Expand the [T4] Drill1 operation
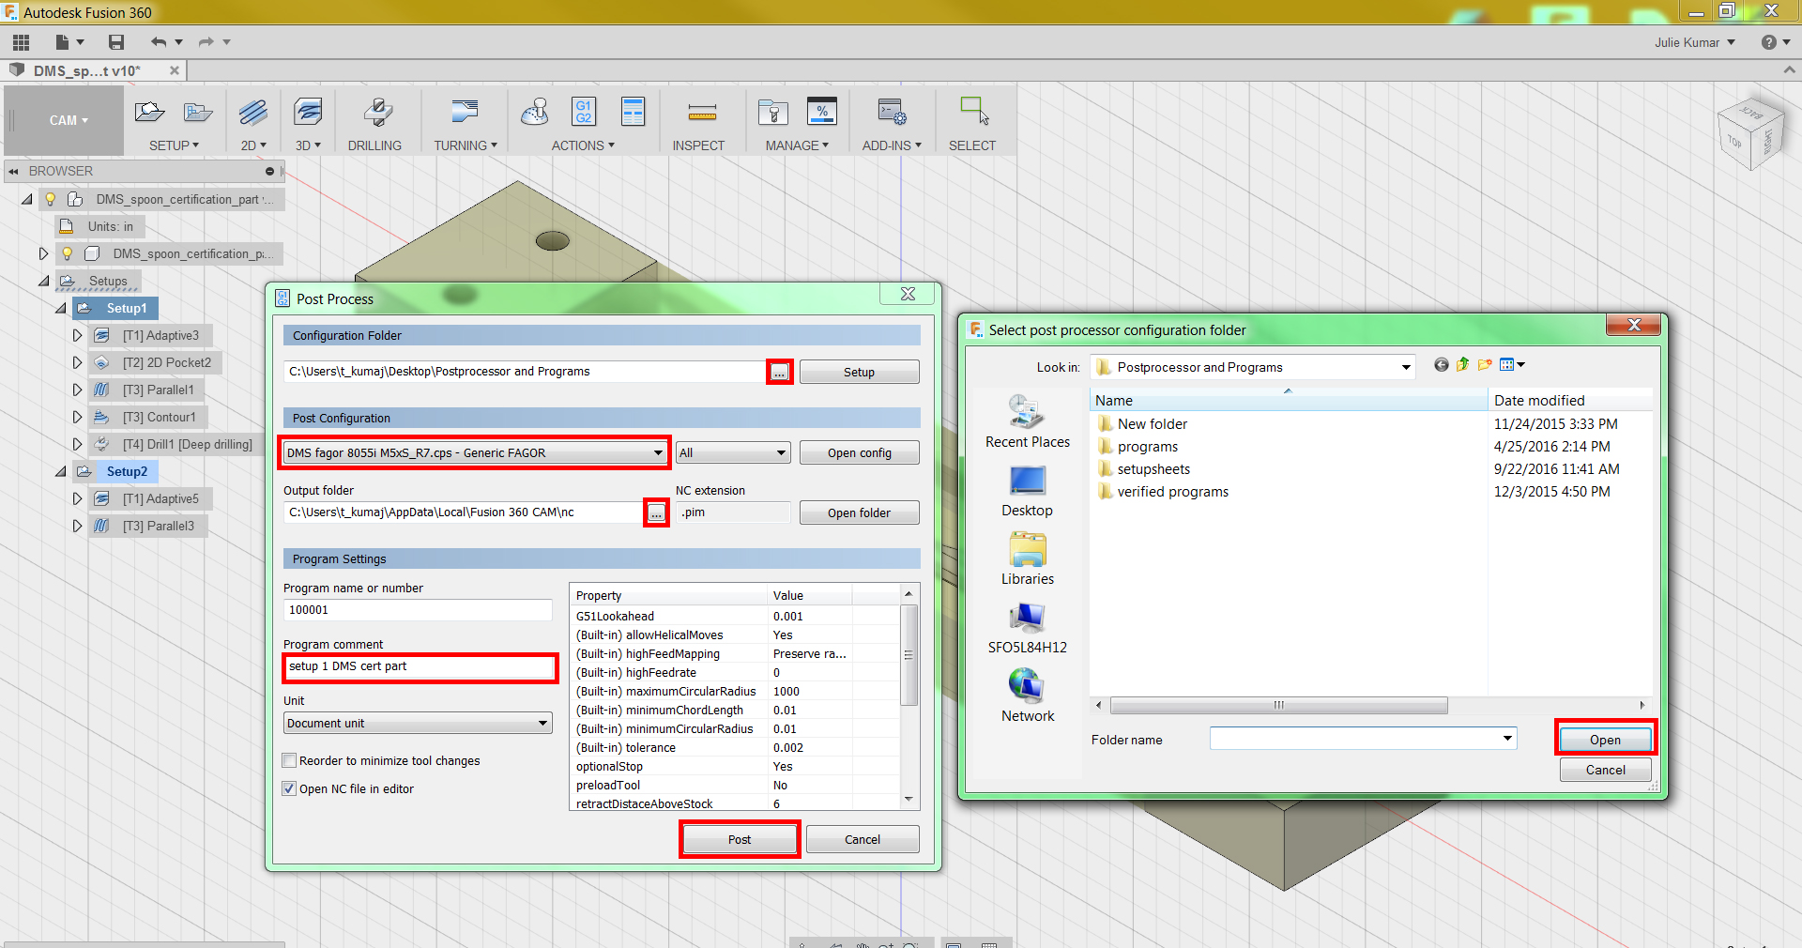 (77, 444)
